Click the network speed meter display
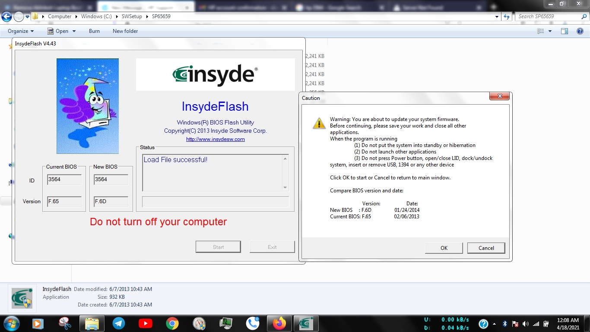Screen dimensions: 590x332 (x=447, y=324)
